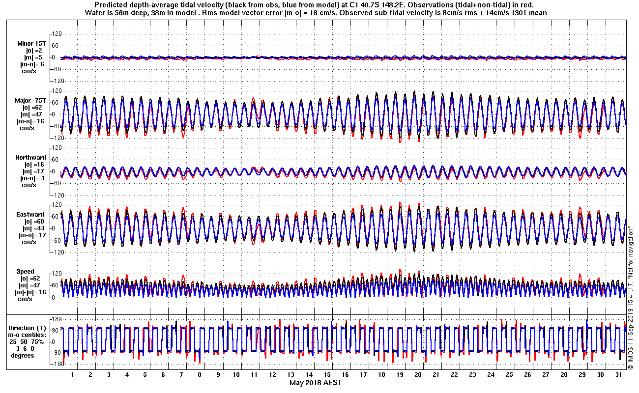Click the day '17' x-axis date label
The image size is (639, 393).
[x=363, y=375]
